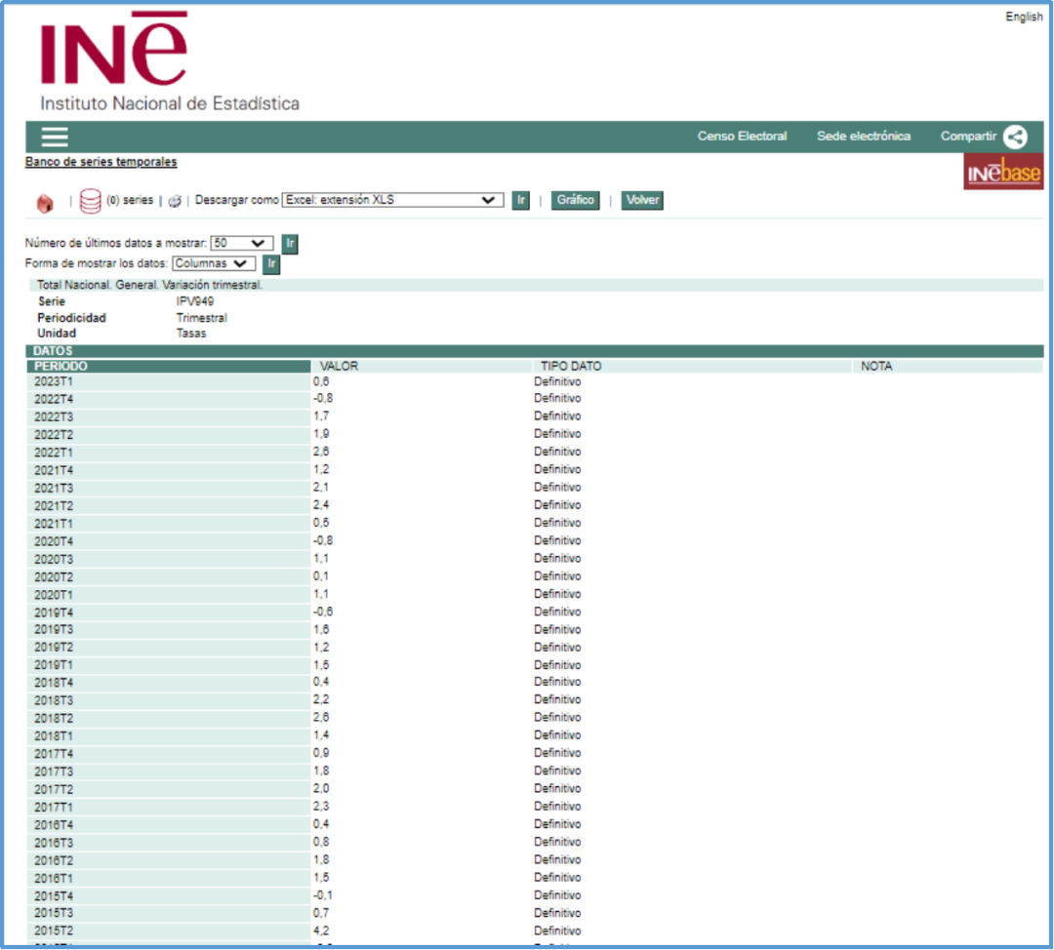Click the share icon beside Compartir

click(1015, 138)
